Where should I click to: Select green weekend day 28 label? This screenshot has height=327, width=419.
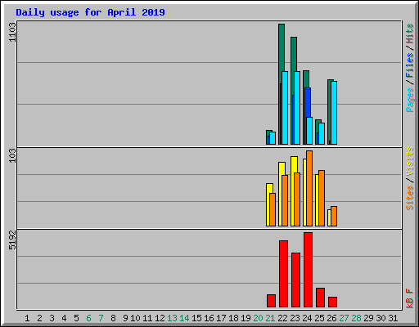pyautogui.click(x=356, y=318)
